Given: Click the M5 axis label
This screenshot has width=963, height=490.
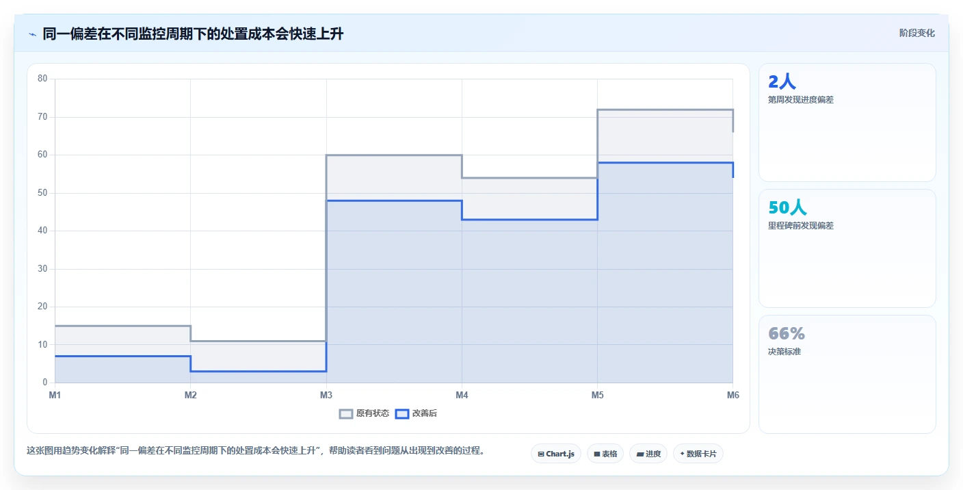Looking at the screenshot, I should (597, 396).
